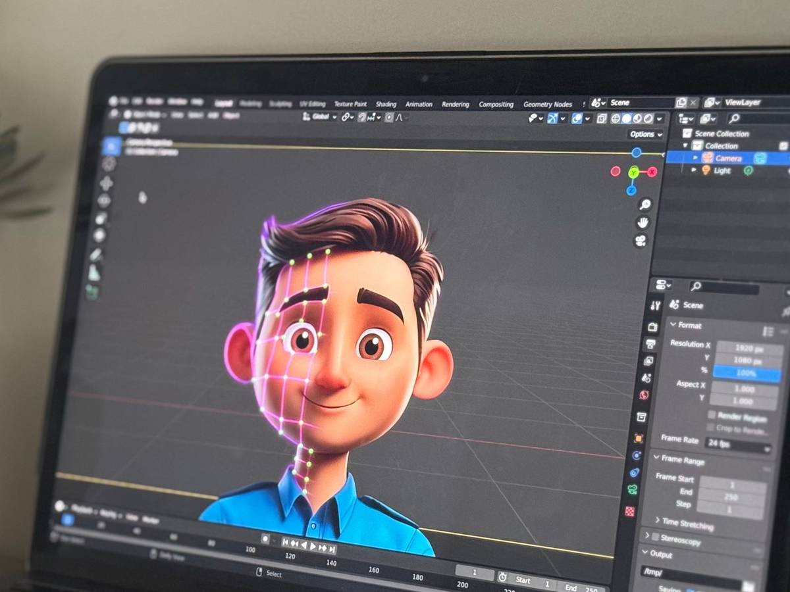Click the pan view hand gizmo
The height and width of the screenshot is (592, 790).
(x=643, y=222)
